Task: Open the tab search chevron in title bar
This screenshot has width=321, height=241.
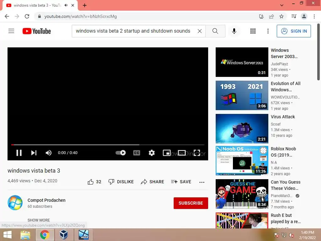Action: click(282, 5)
